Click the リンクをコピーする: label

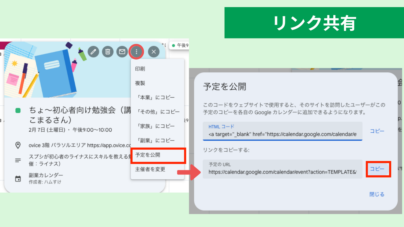[x=226, y=150]
